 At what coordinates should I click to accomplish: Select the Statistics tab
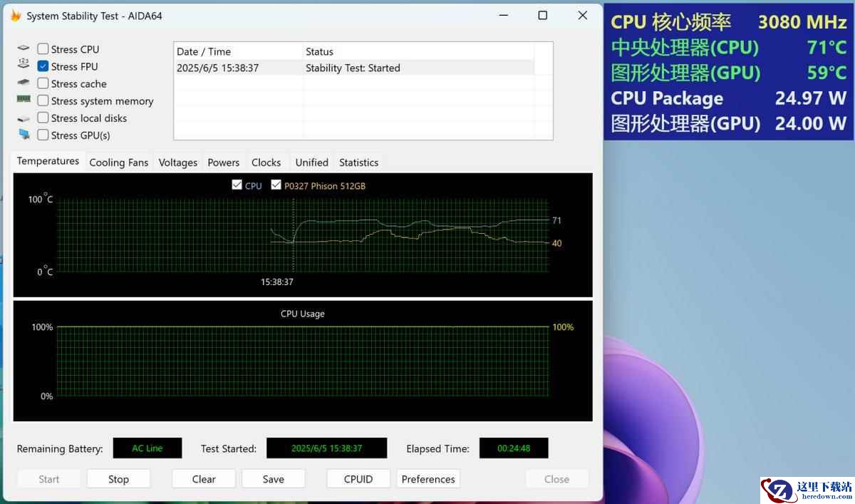(359, 163)
